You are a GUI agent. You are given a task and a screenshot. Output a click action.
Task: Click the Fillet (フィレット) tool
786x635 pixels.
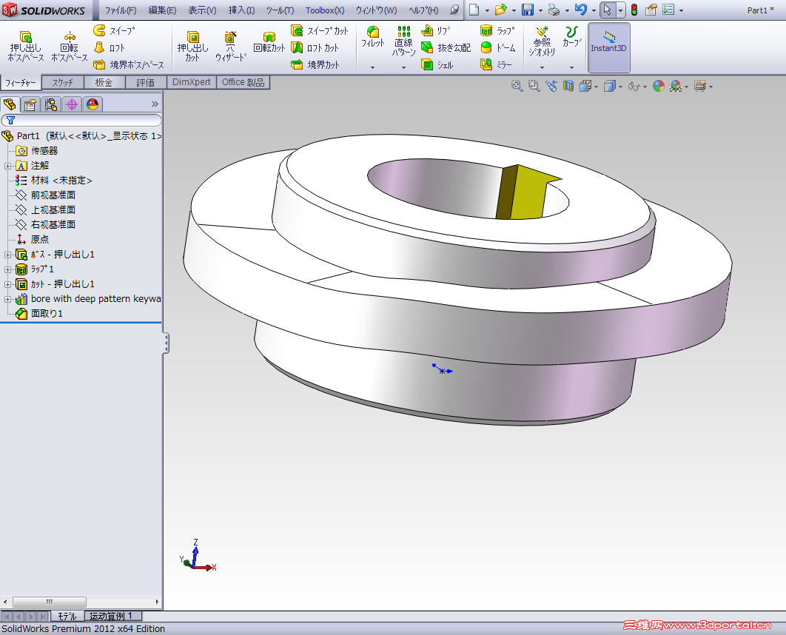372,38
